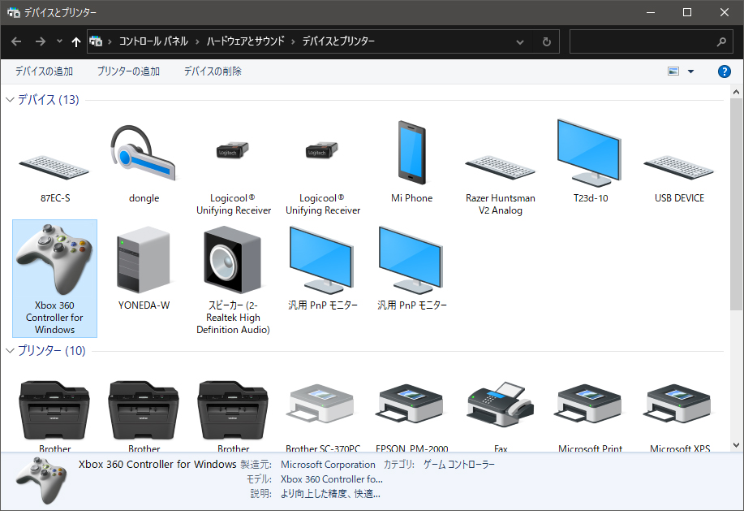
Task: Click "Microsoft Corporation" in details pane
Action: tap(328, 465)
